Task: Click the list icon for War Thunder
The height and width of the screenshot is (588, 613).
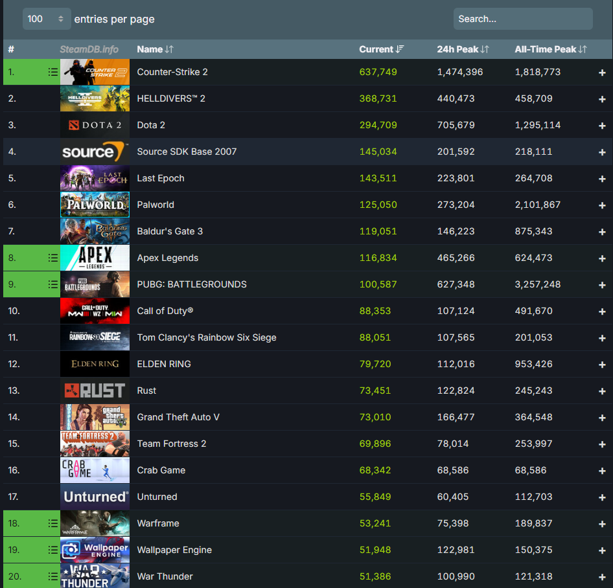Action: point(52,576)
